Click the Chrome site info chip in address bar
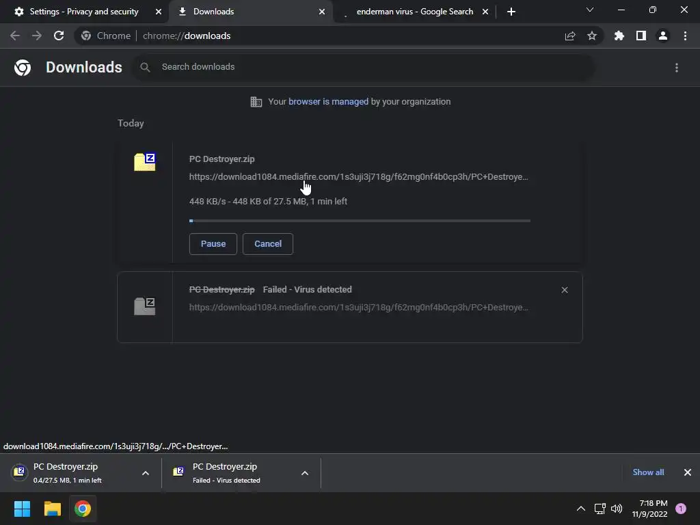Screen dimensions: 700x525 click(106, 36)
